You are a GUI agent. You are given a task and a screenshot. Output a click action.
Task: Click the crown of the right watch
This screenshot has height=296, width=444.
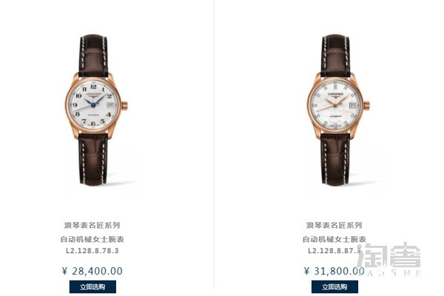(367, 106)
